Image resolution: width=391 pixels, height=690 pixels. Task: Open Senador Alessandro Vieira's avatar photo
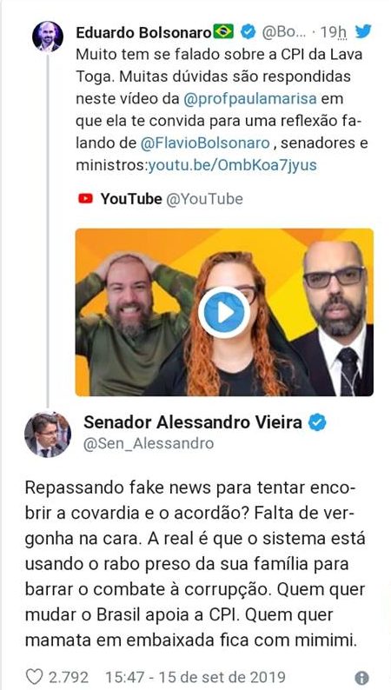(48, 435)
